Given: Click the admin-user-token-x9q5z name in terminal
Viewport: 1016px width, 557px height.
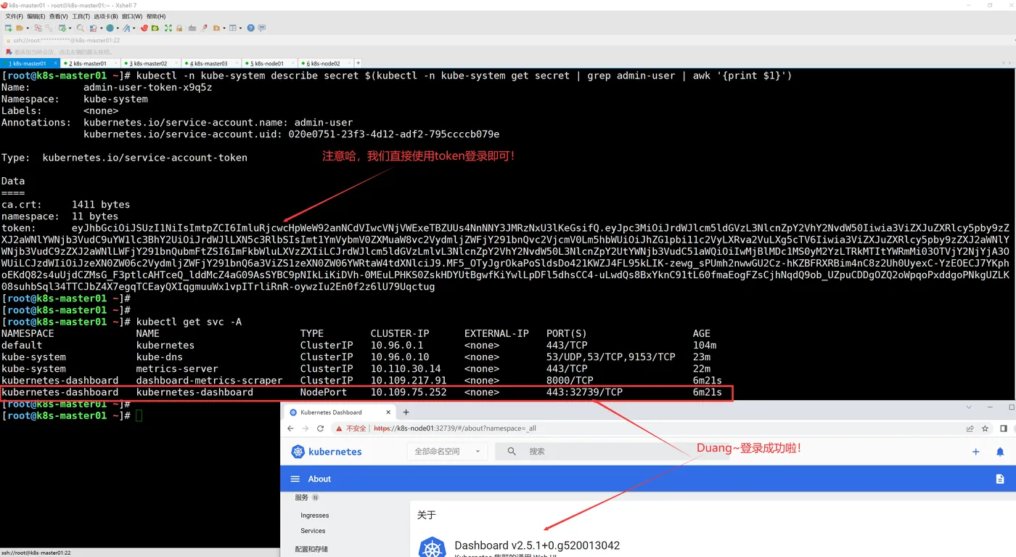Looking at the screenshot, I should tap(148, 87).
